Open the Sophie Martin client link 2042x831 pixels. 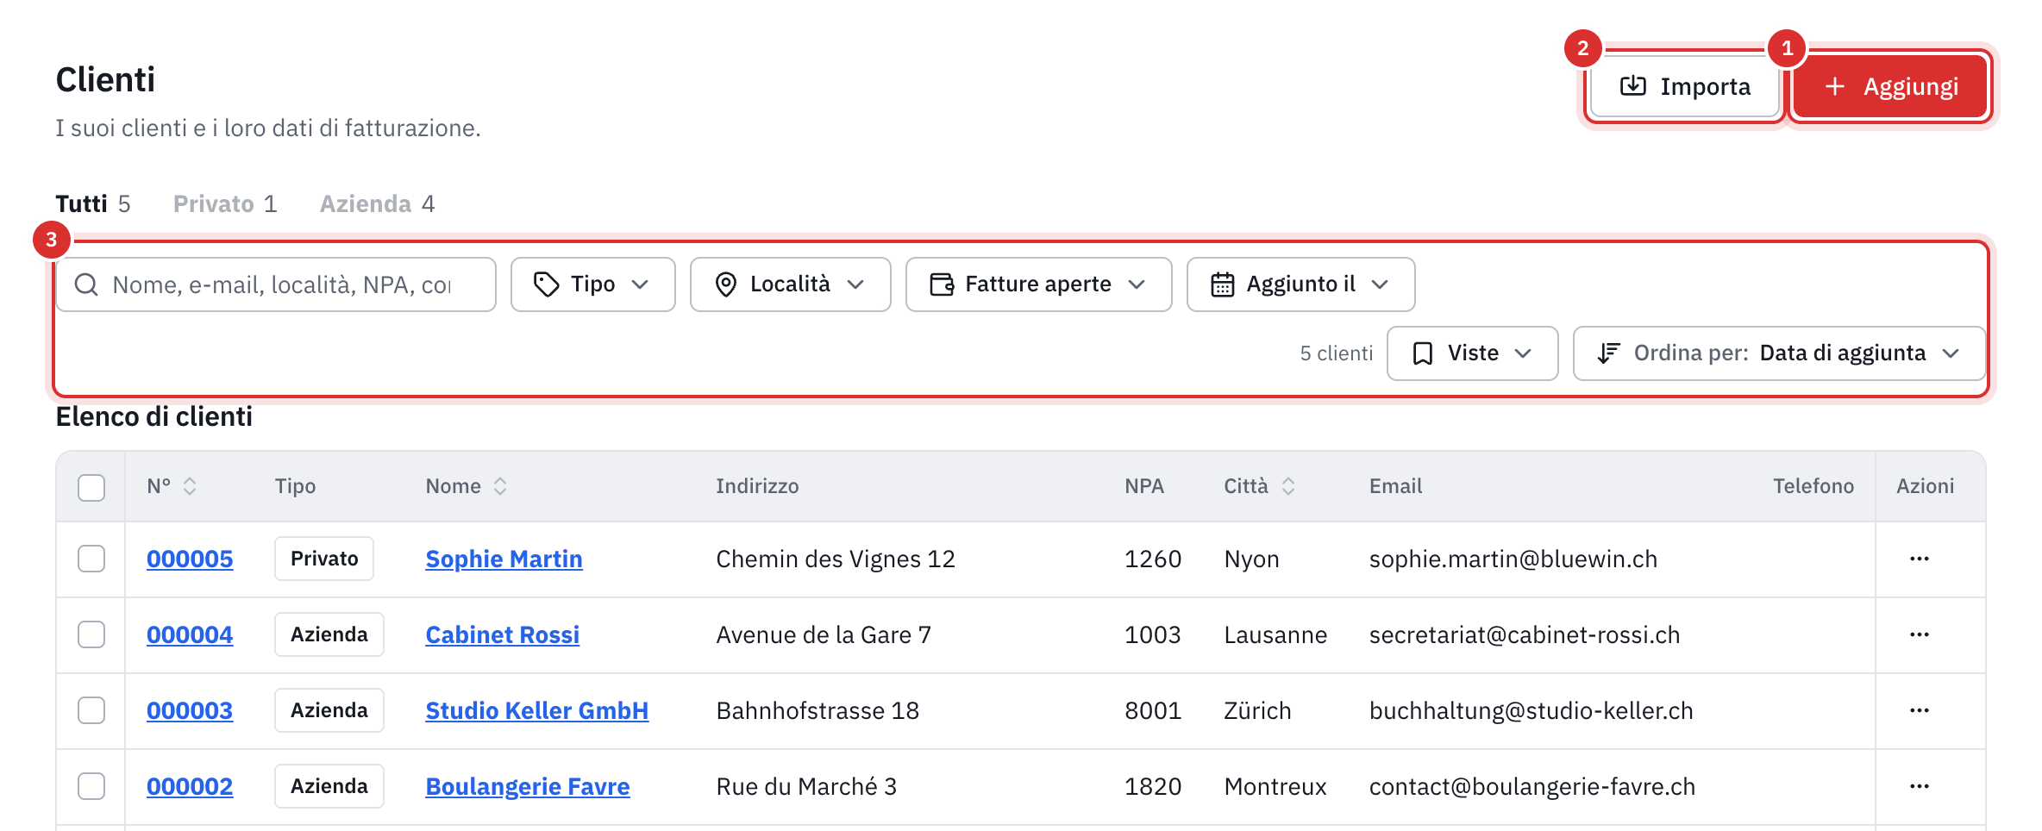504,559
